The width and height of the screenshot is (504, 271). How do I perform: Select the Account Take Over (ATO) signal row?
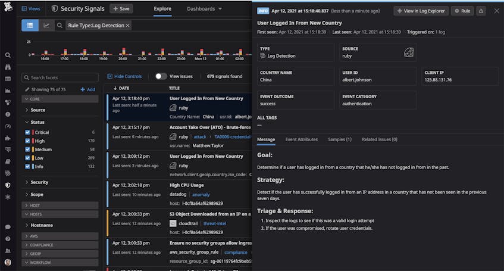pos(179,136)
